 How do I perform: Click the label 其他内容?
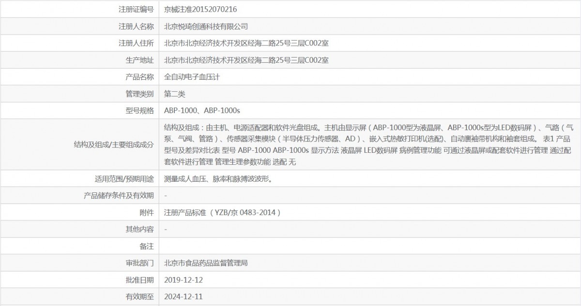[139, 230]
